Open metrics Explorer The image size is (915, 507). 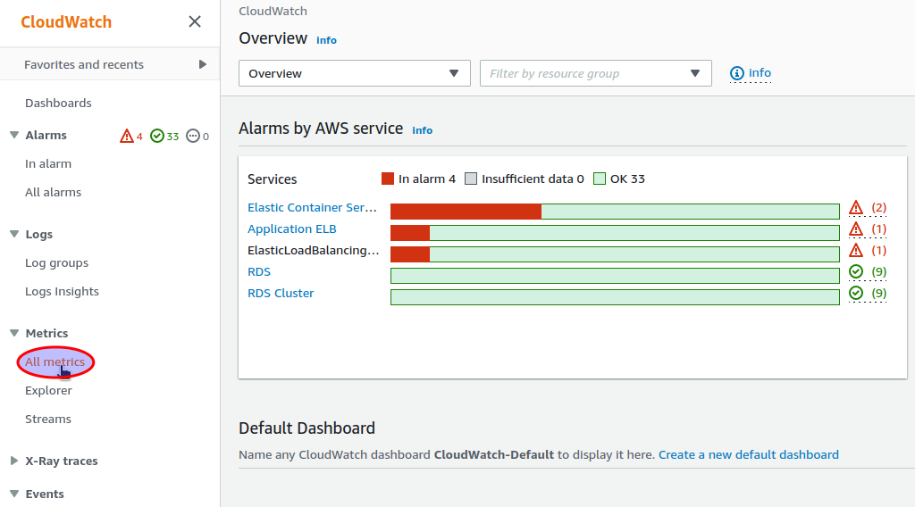pos(48,390)
